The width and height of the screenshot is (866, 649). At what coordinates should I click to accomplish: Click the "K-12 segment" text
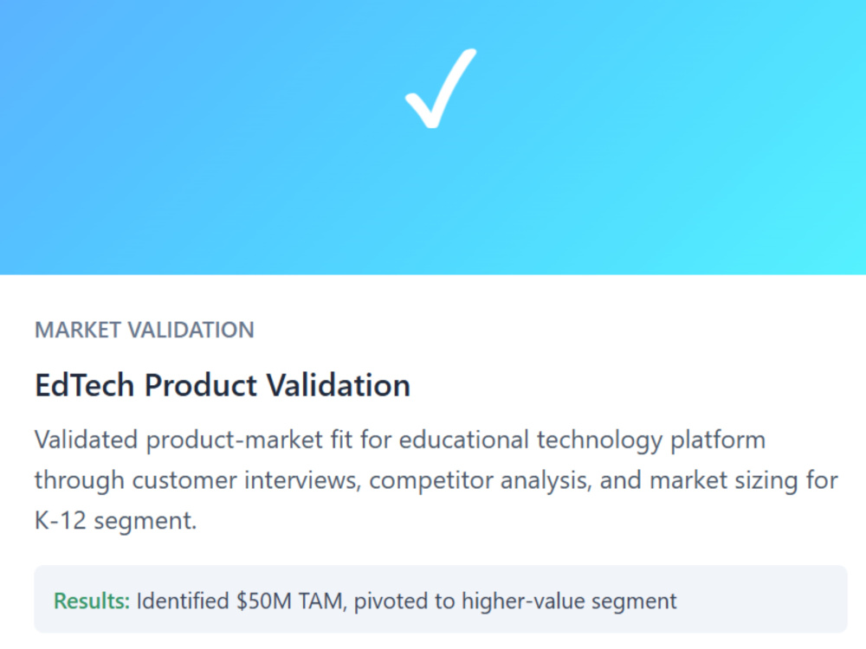tap(115, 520)
